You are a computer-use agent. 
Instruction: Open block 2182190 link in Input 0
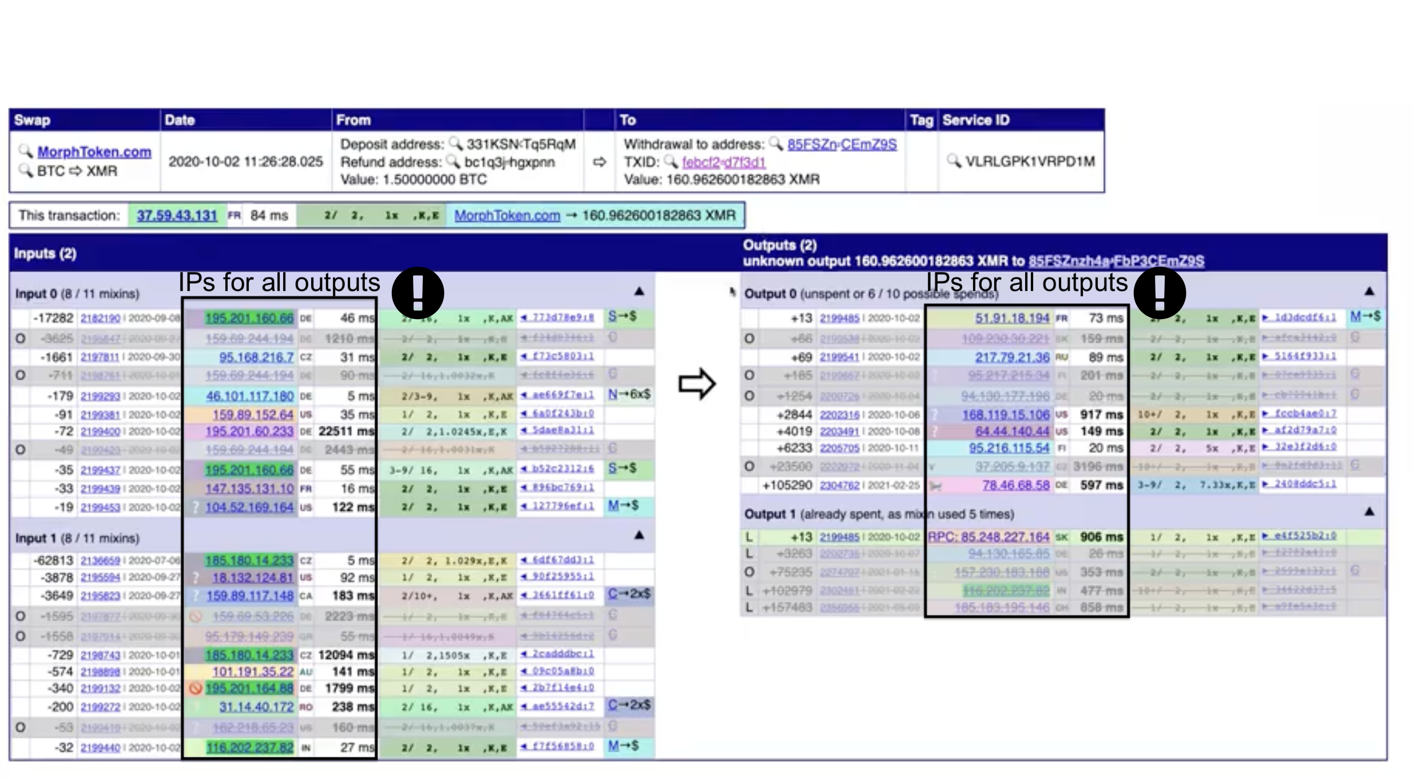point(100,318)
